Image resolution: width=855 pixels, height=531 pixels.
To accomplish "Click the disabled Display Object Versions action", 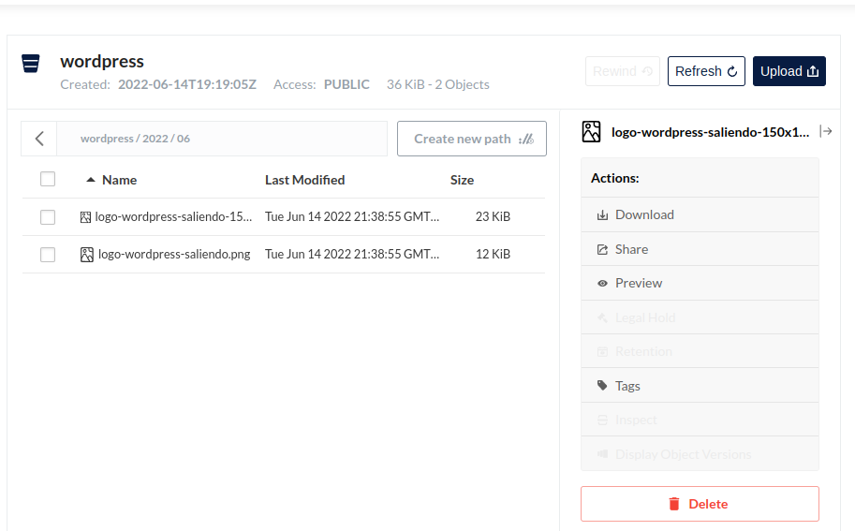I will pyautogui.click(x=700, y=454).
